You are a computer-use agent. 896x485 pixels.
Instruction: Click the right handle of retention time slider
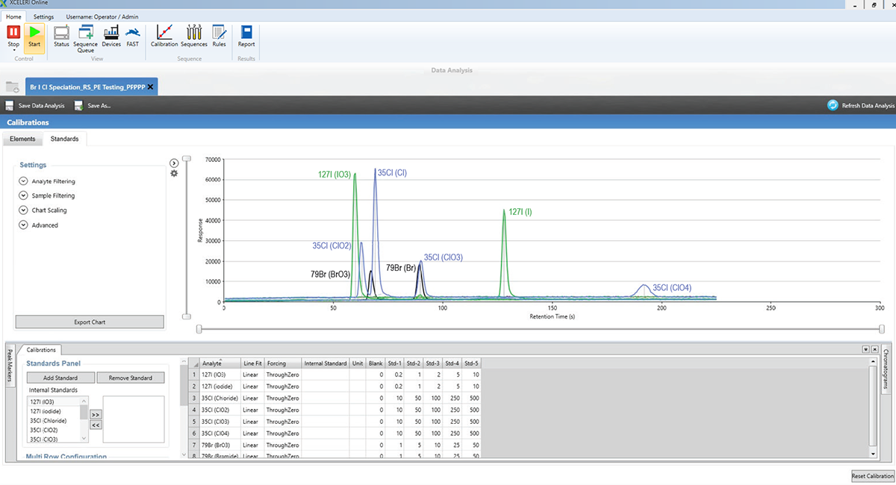(x=882, y=328)
